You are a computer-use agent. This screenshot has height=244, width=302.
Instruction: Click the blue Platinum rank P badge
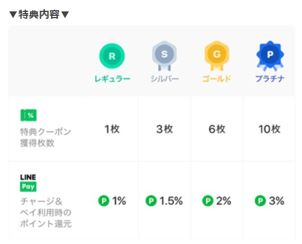click(x=270, y=55)
